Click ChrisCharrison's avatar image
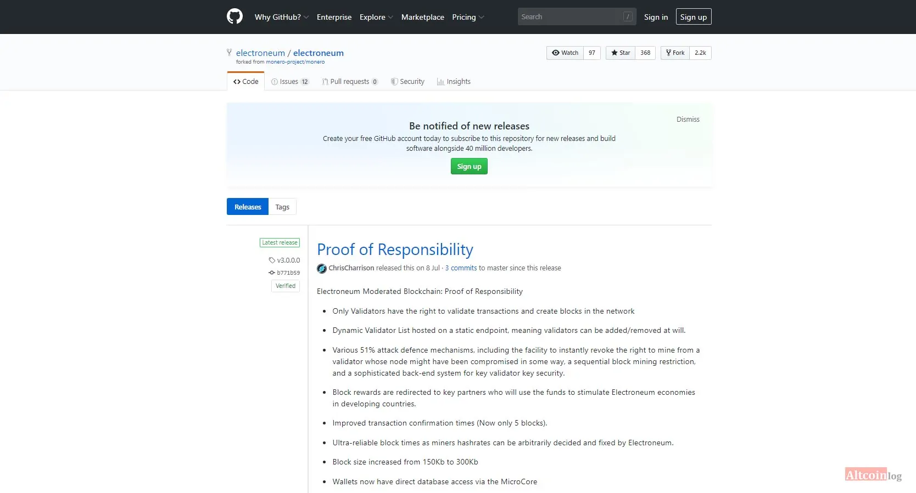This screenshot has height=493, width=916. pyautogui.click(x=322, y=268)
